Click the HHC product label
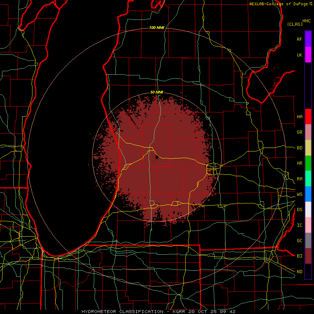Image resolution: width=314 pixels, height=314 pixels. pos(307,21)
